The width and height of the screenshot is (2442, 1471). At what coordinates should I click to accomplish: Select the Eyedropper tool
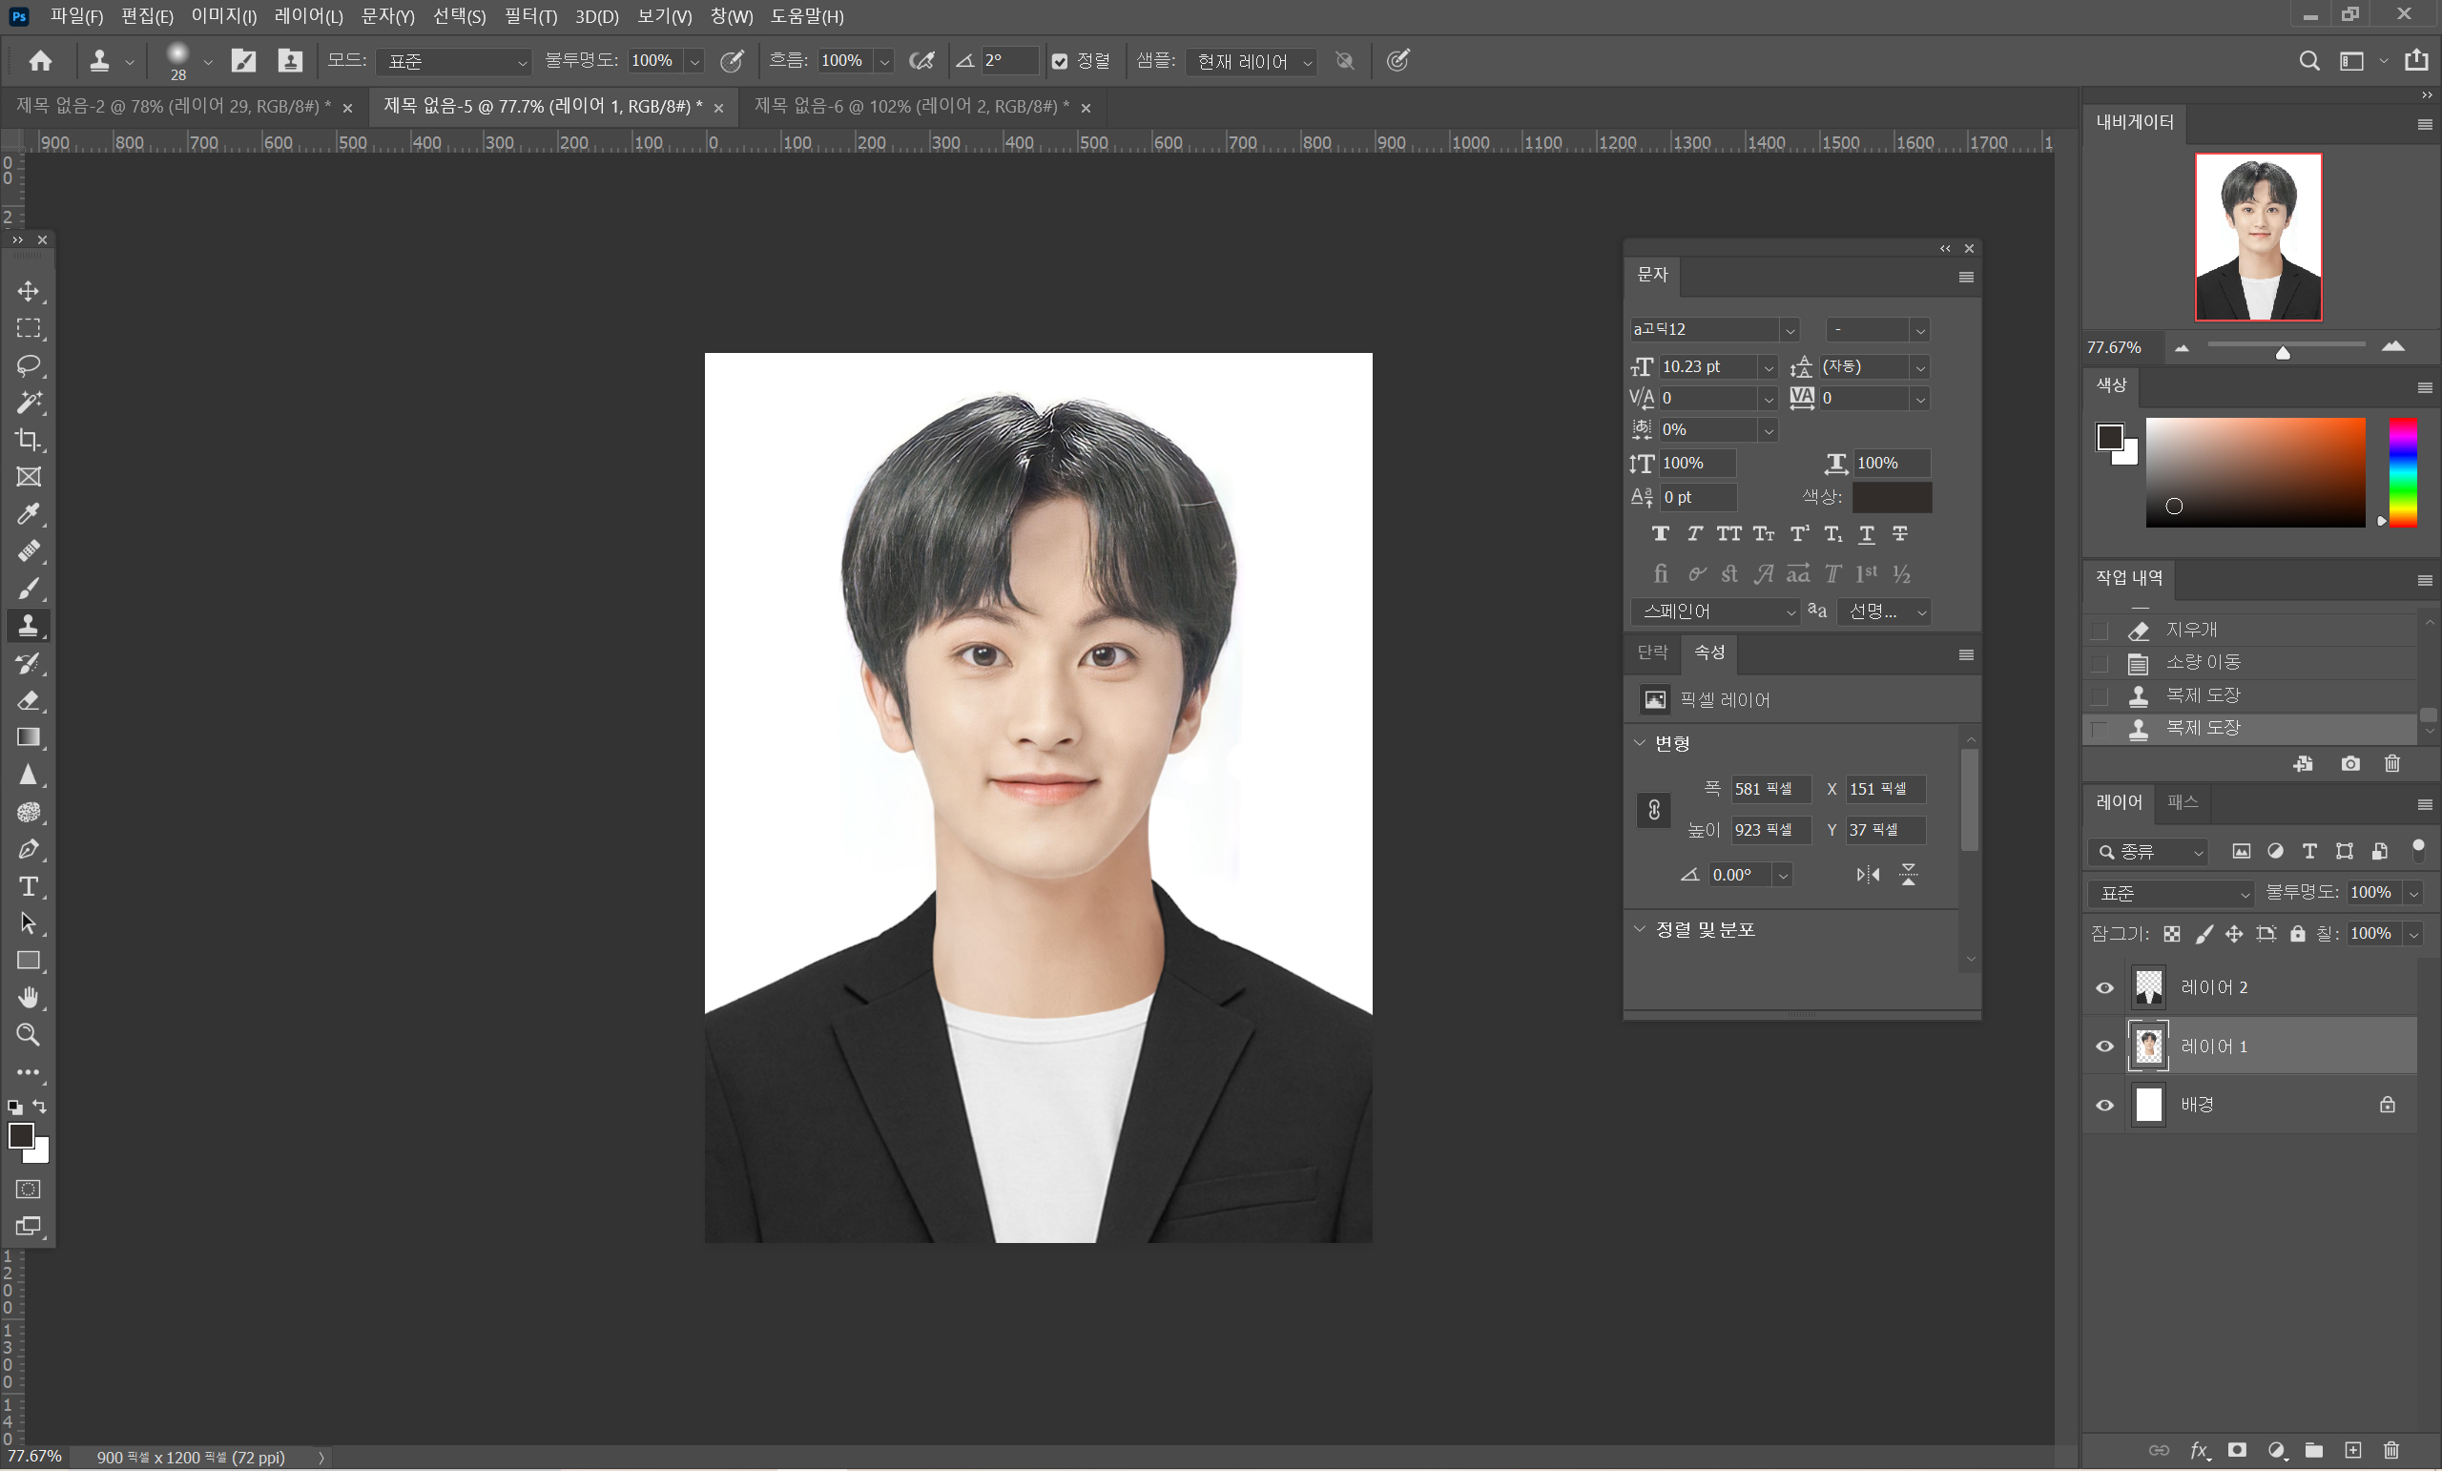(28, 513)
